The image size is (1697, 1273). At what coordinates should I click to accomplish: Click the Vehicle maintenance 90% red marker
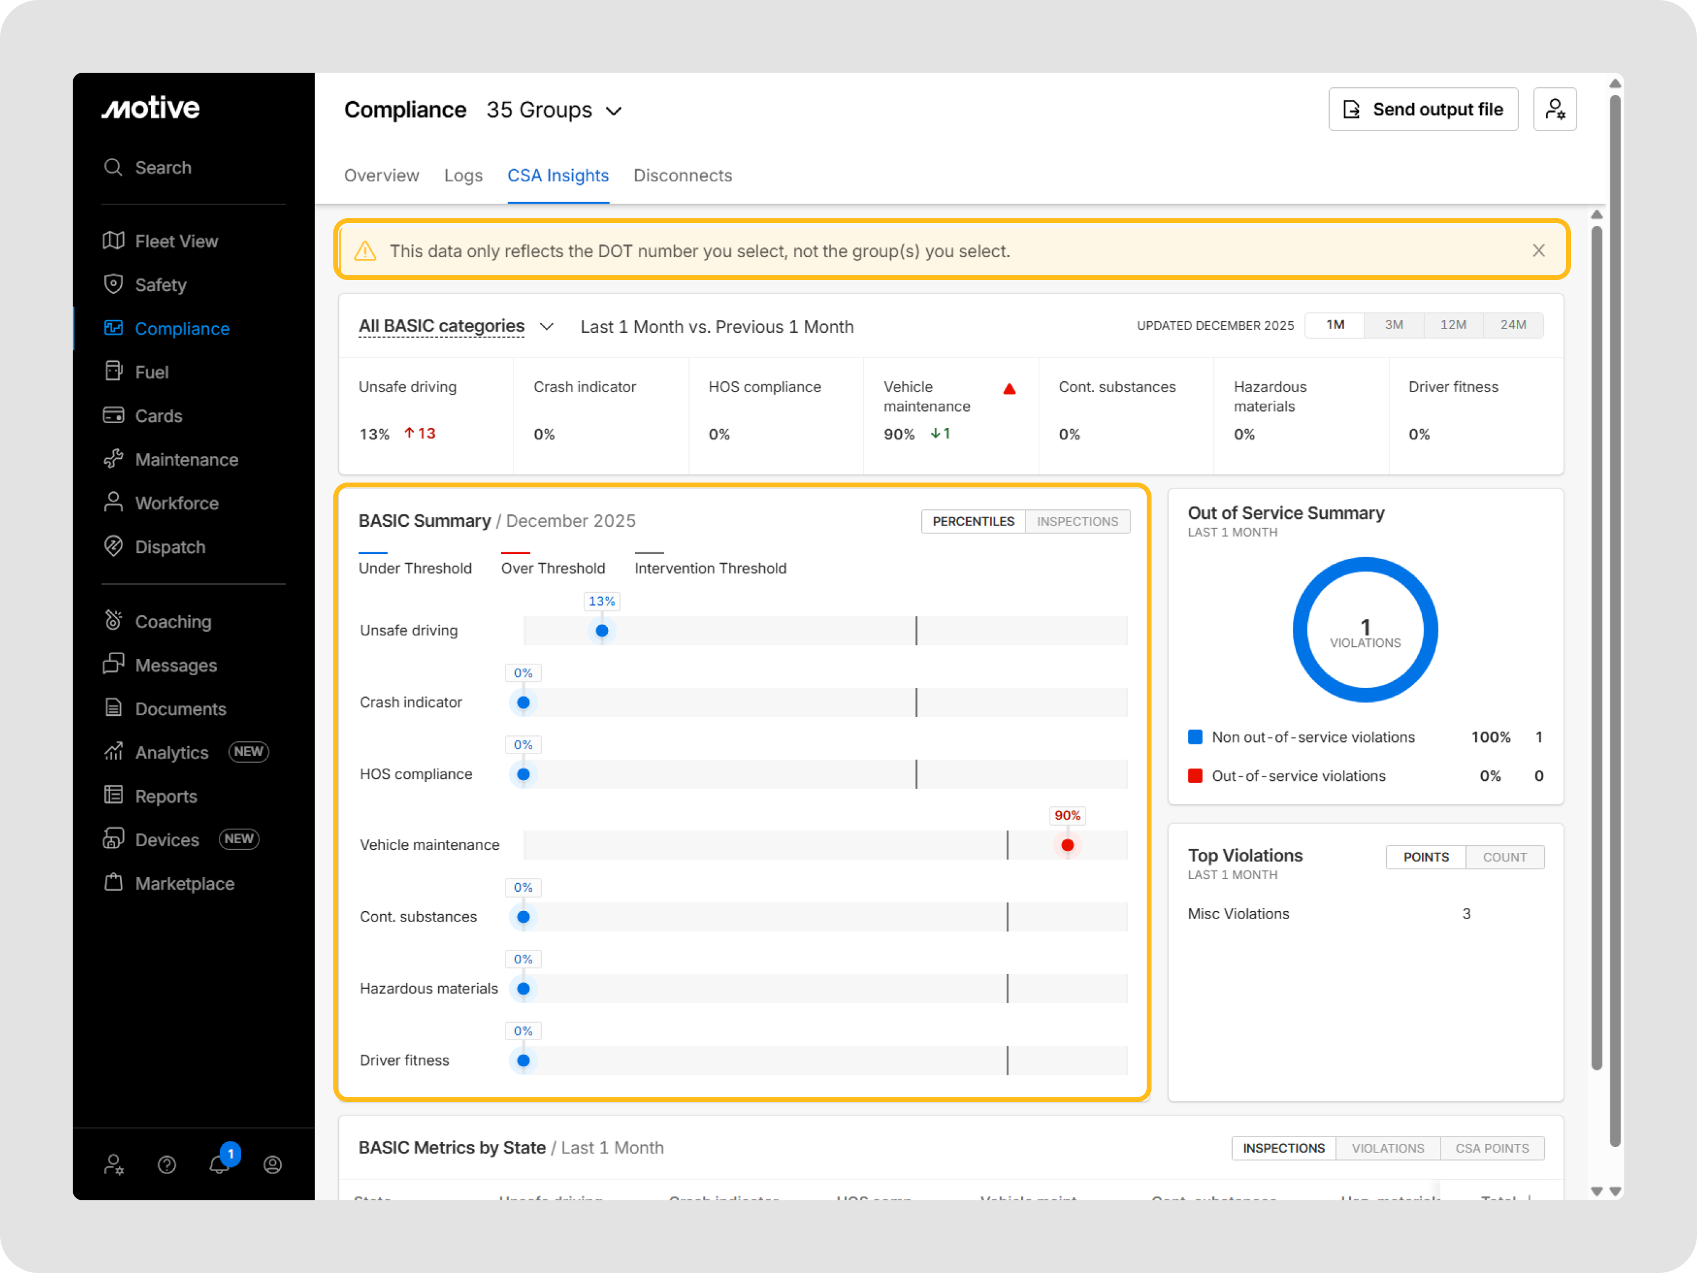coord(1067,845)
